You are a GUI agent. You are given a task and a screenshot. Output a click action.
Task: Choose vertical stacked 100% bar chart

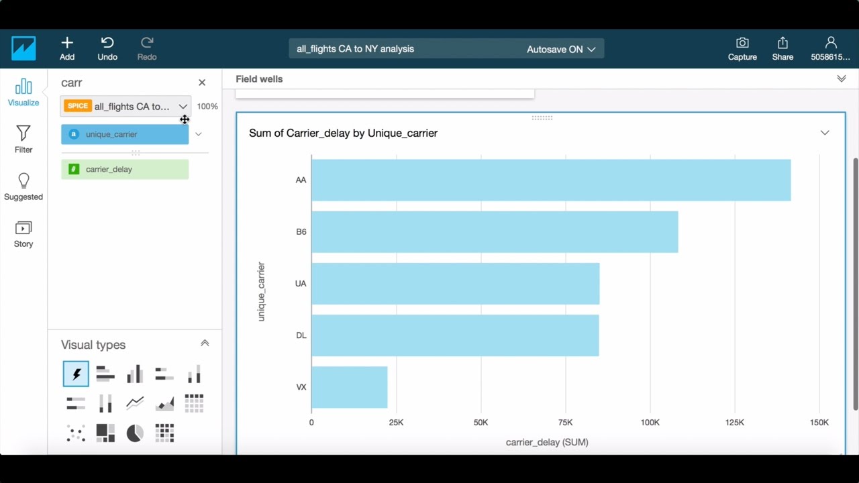coord(105,403)
